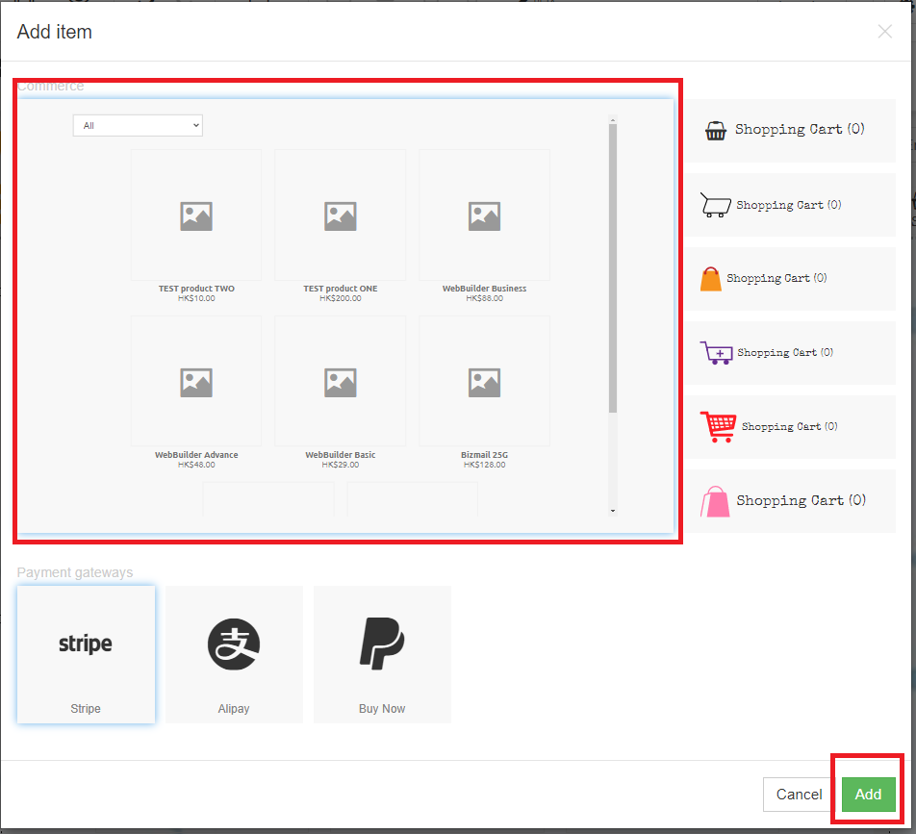Viewport: 916px width, 834px height.
Task: Close the Add item dialog
Action: click(x=884, y=32)
